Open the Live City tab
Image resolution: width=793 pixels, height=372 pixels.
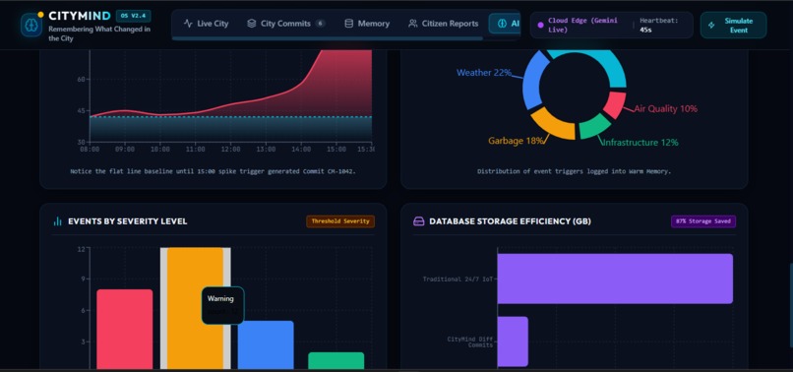click(x=206, y=24)
